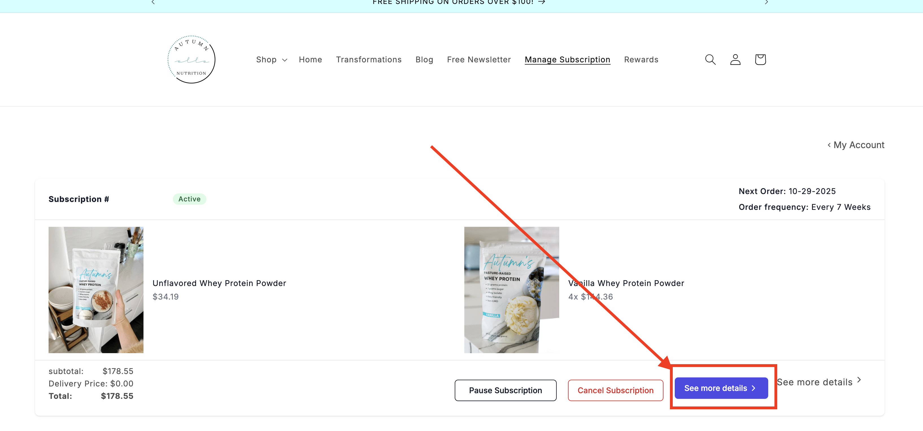923x431 pixels.
Task: Open the Free Newsletter link
Action: click(x=479, y=60)
